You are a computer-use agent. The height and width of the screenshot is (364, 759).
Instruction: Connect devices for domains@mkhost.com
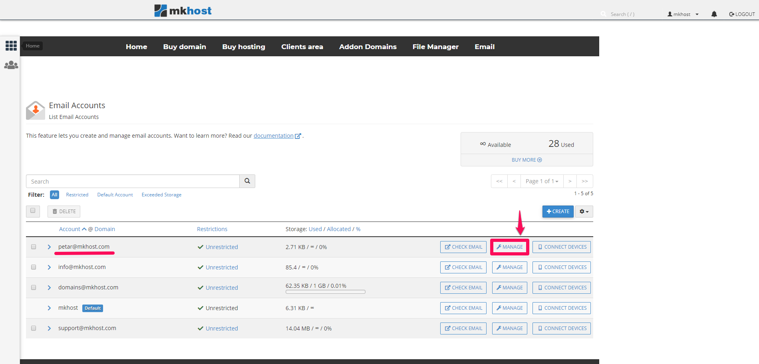[562, 288]
